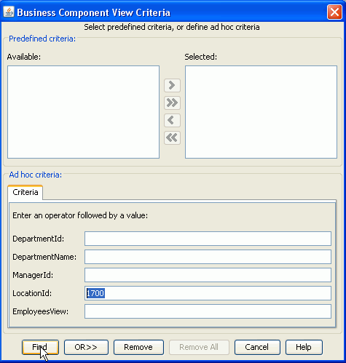Screen dimensions: 346x363
Task: Click the OR>> button
Action: pos(86,347)
